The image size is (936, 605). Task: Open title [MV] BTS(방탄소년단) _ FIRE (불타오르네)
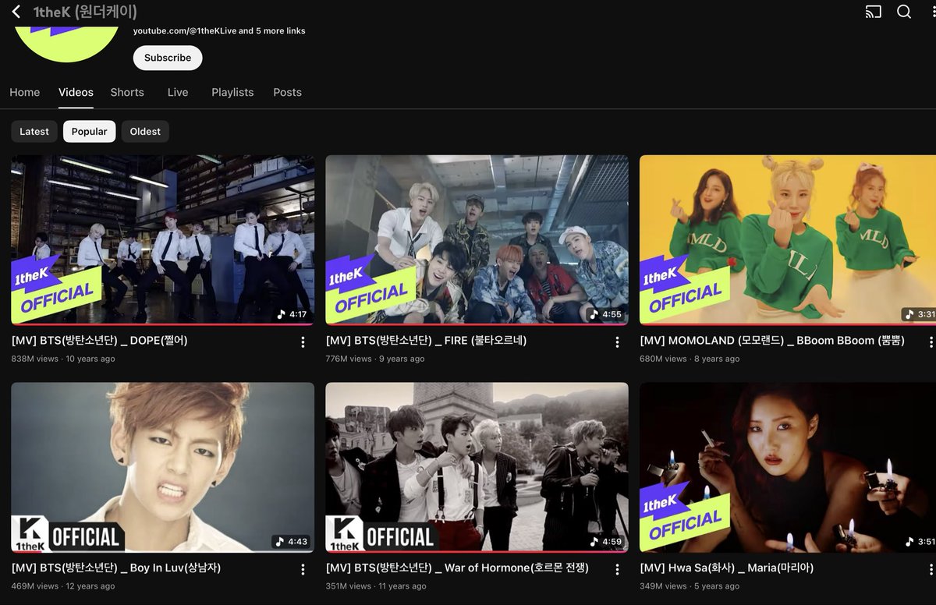tap(426, 341)
